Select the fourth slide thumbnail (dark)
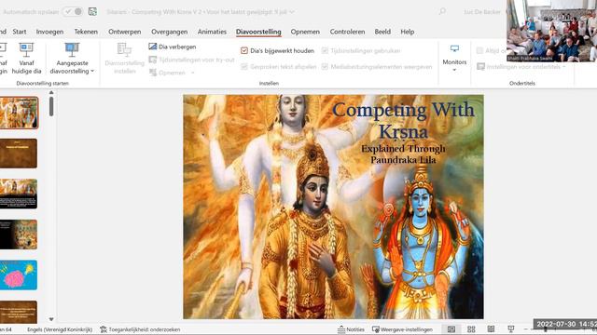597x335 pixels. (19, 234)
